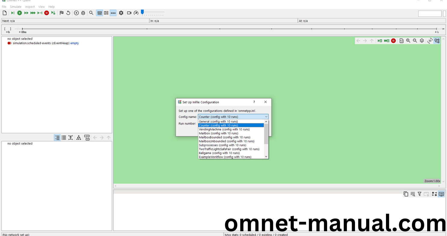Collapse the Config name combo box
Image resolution: width=447 pixels, height=236 pixels.
tap(266, 117)
